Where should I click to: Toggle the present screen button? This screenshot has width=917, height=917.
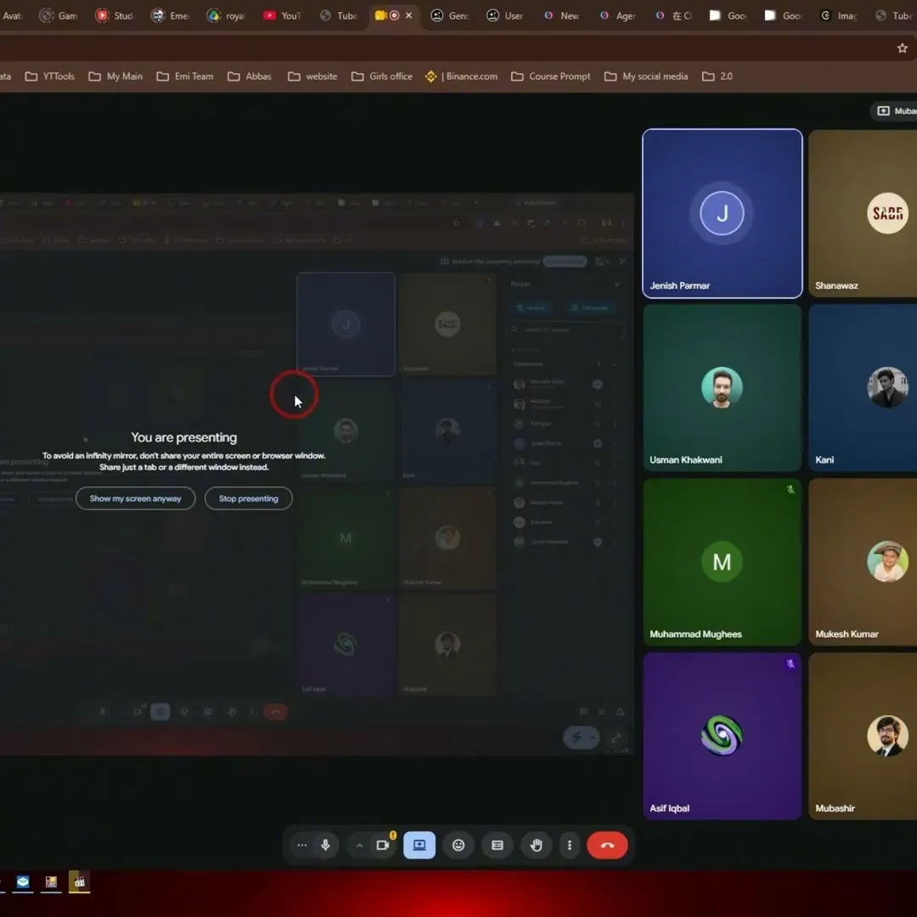(419, 845)
